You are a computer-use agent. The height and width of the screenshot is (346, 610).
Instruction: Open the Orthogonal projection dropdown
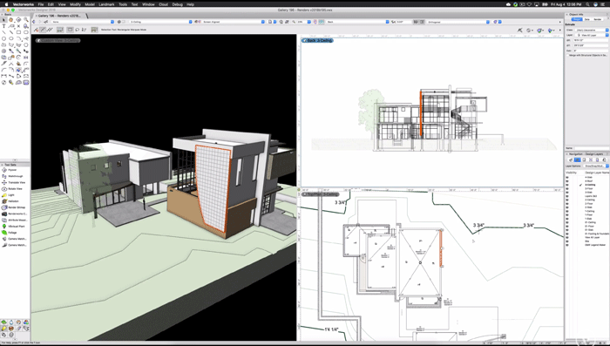(457, 22)
